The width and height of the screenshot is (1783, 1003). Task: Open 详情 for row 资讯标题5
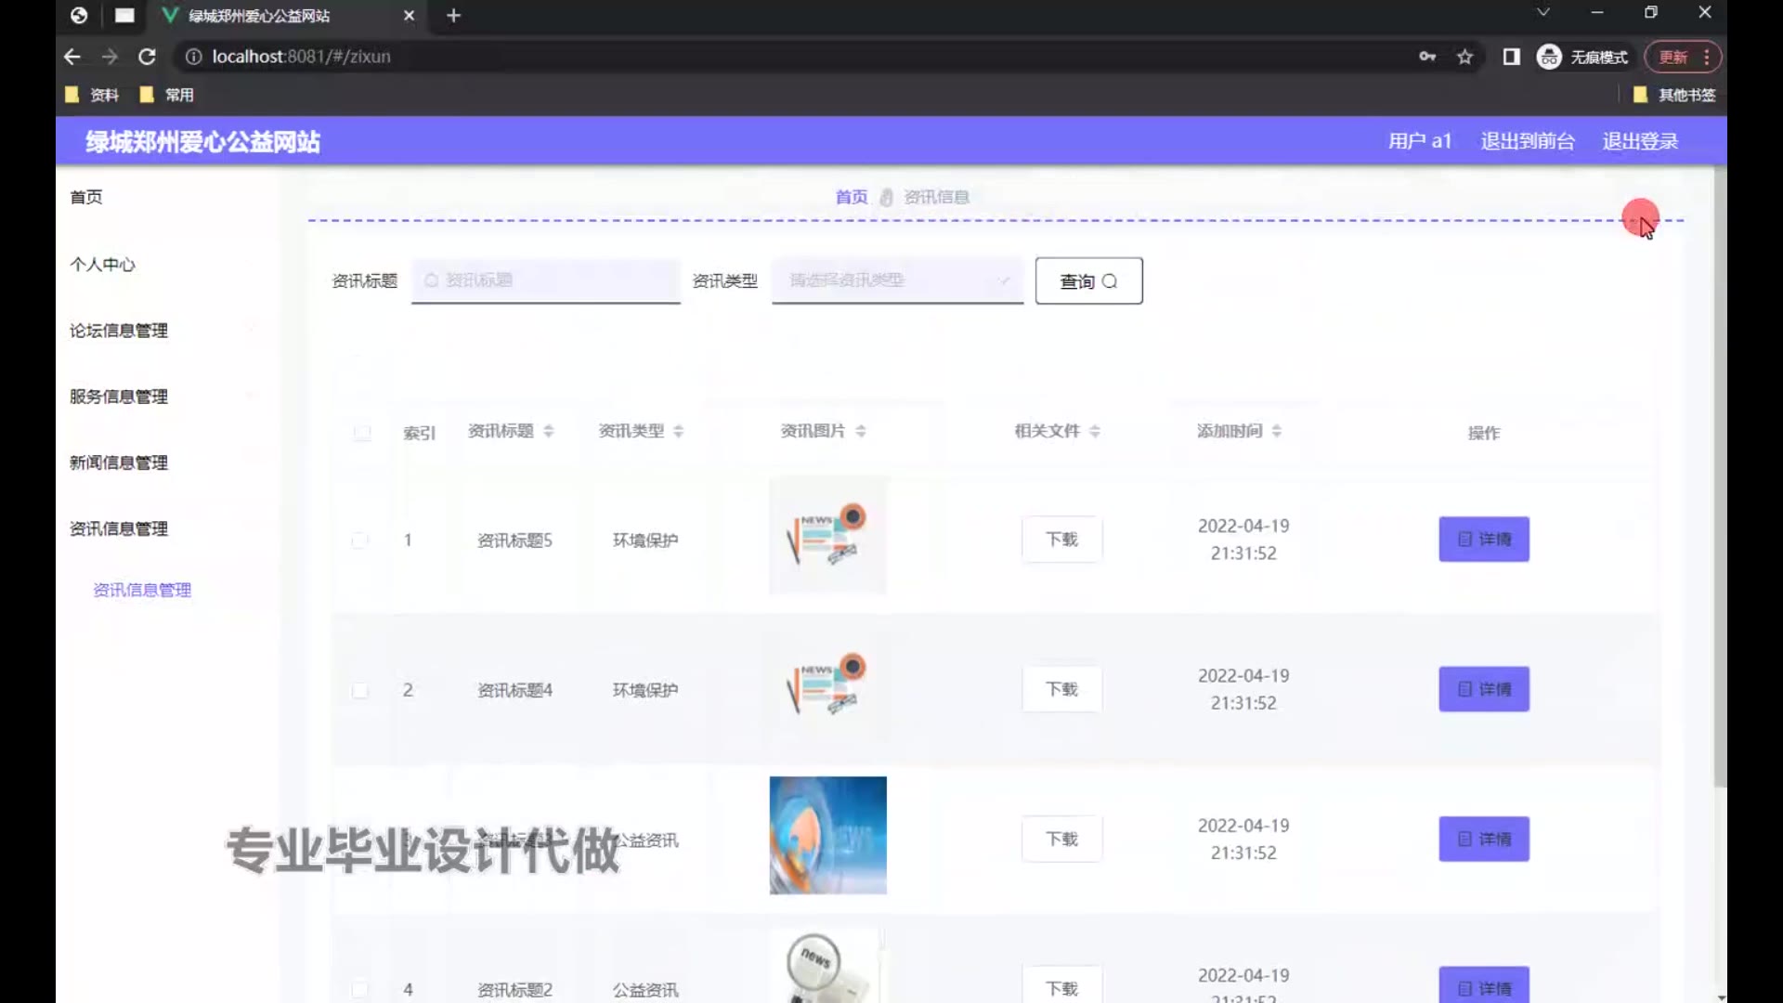pyautogui.click(x=1484, y=540)
